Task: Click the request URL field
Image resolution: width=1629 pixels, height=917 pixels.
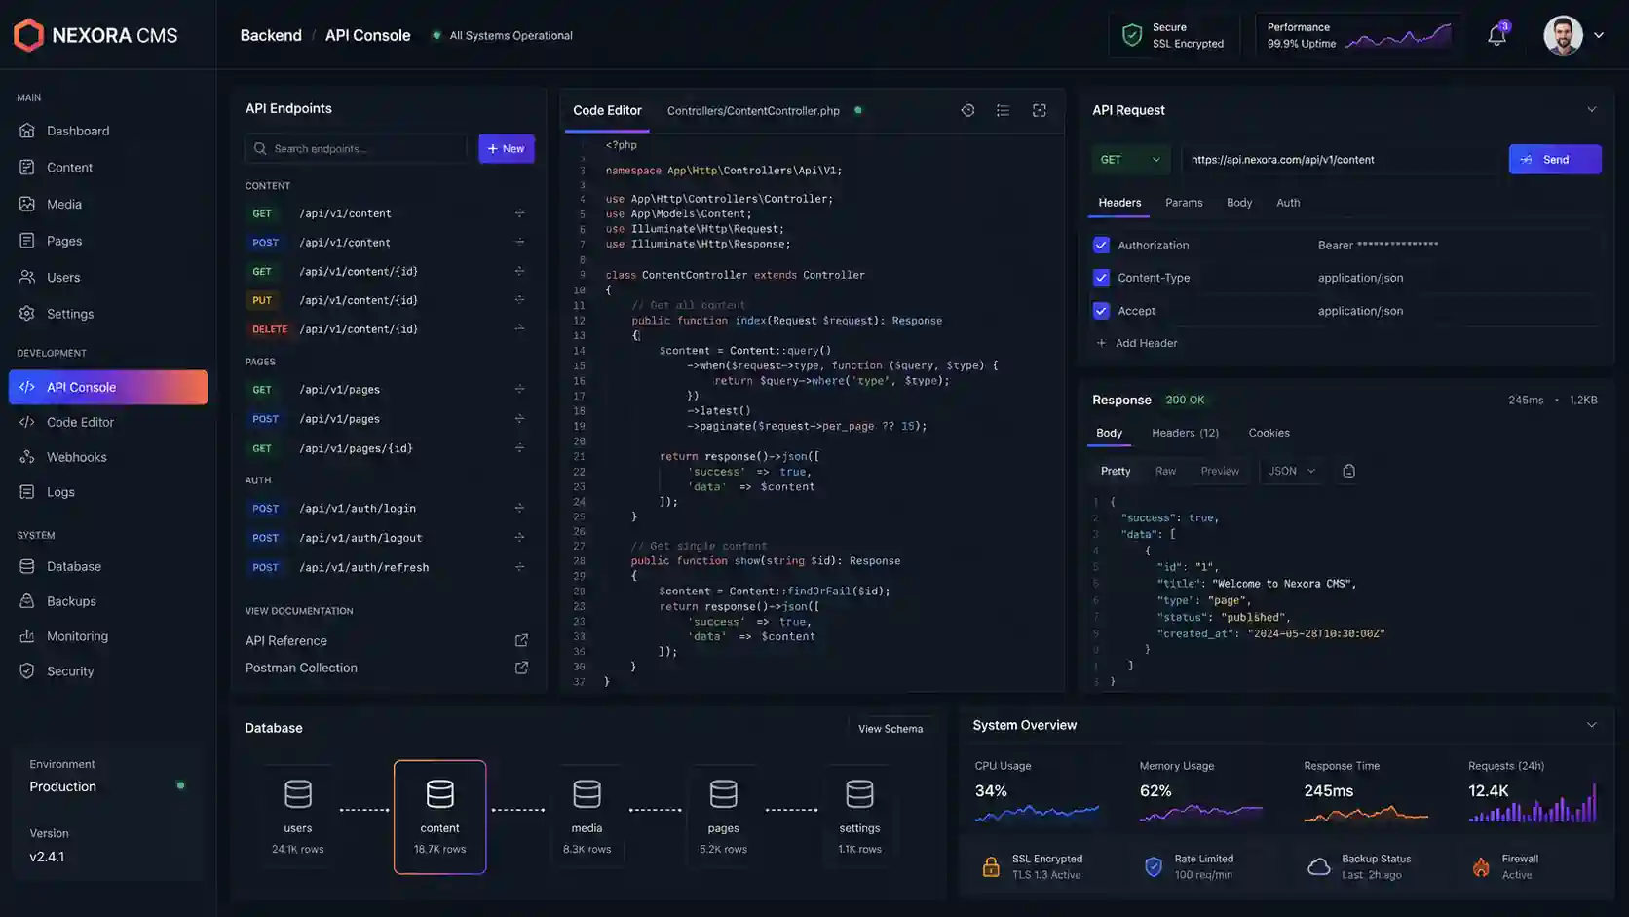Action: 1343,159
